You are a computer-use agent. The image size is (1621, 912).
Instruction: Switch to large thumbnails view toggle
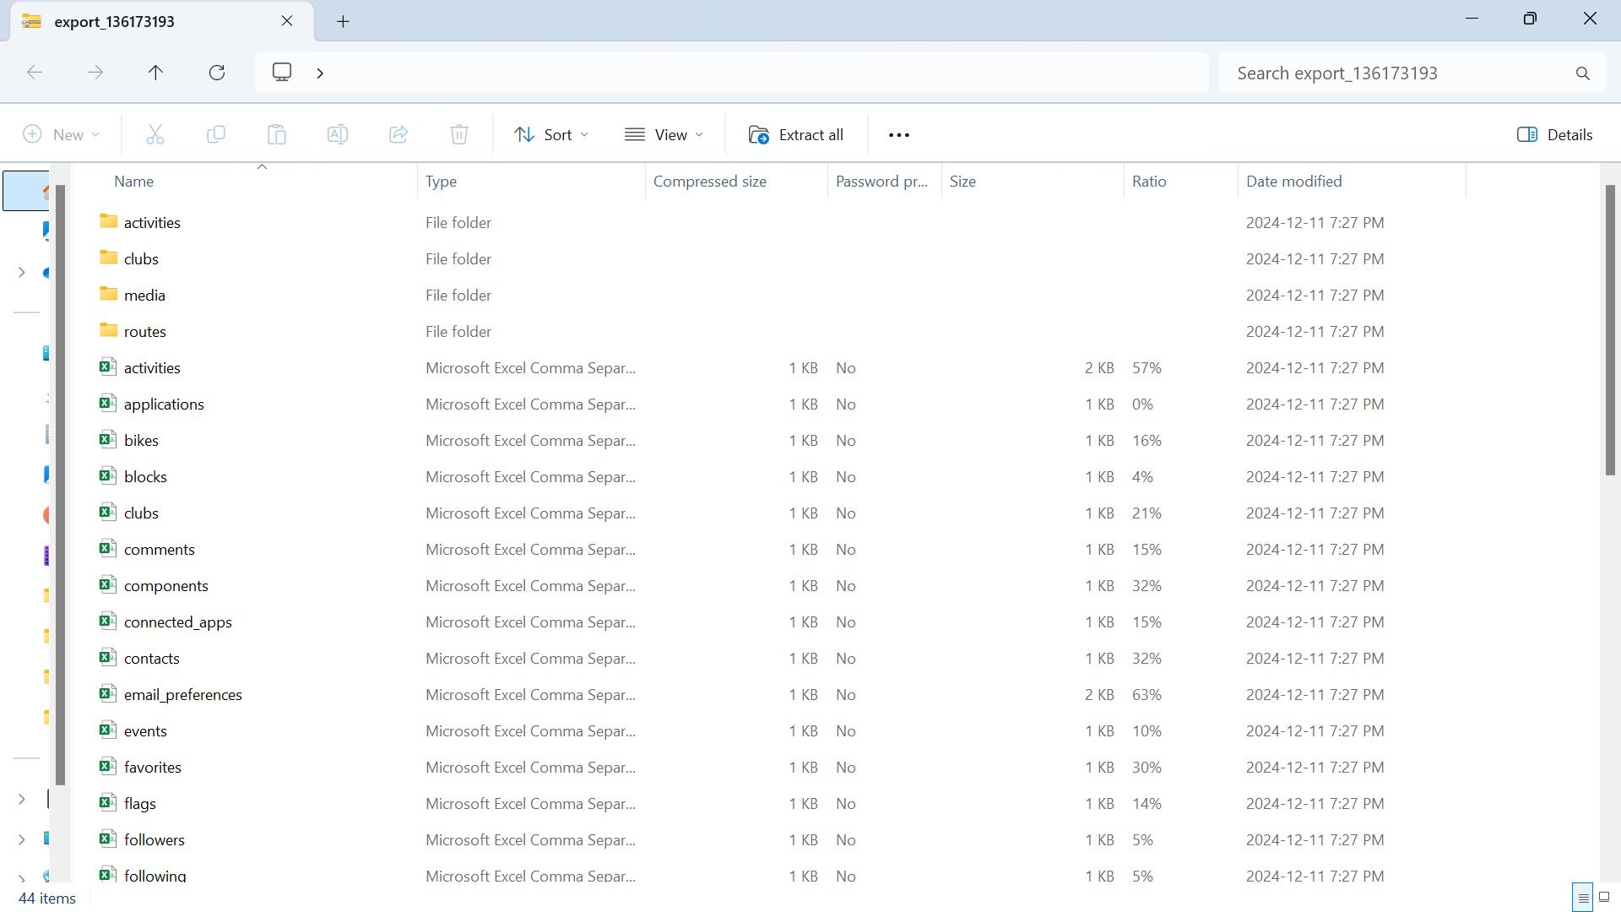tap(1602, 898)
